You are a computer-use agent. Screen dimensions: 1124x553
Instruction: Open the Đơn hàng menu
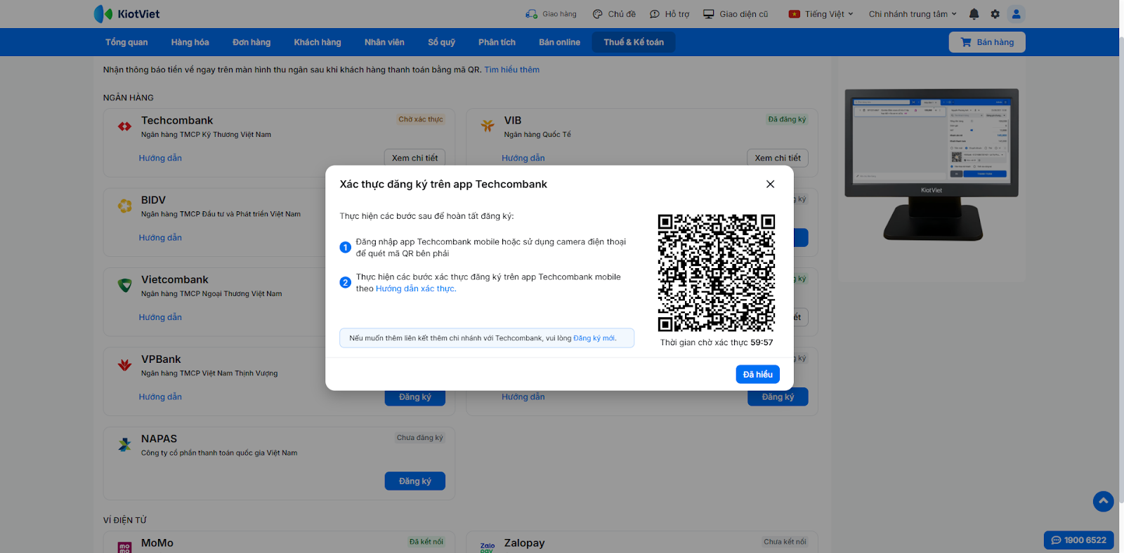(x=251, y=42)
